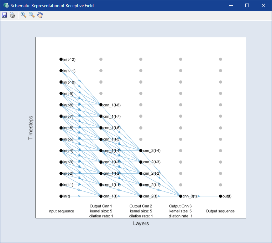Select the cnn_1(t-8) node
This screenshot has height=243, width=272.
101,105
